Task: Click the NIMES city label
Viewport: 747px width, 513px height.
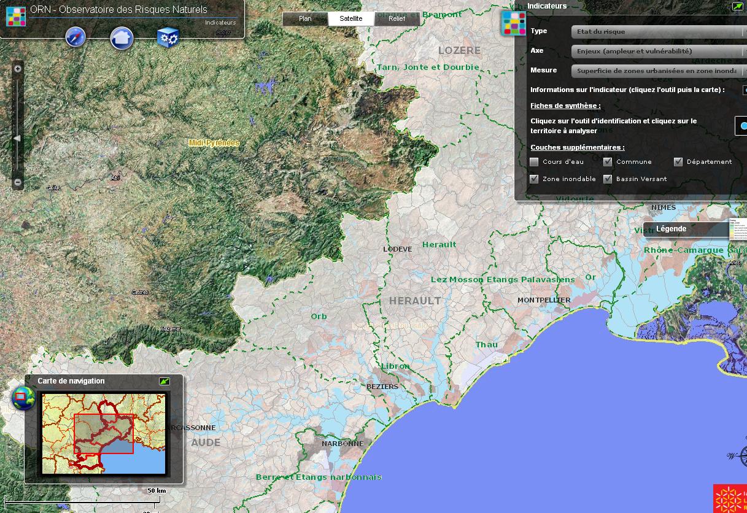Action: 664,207
